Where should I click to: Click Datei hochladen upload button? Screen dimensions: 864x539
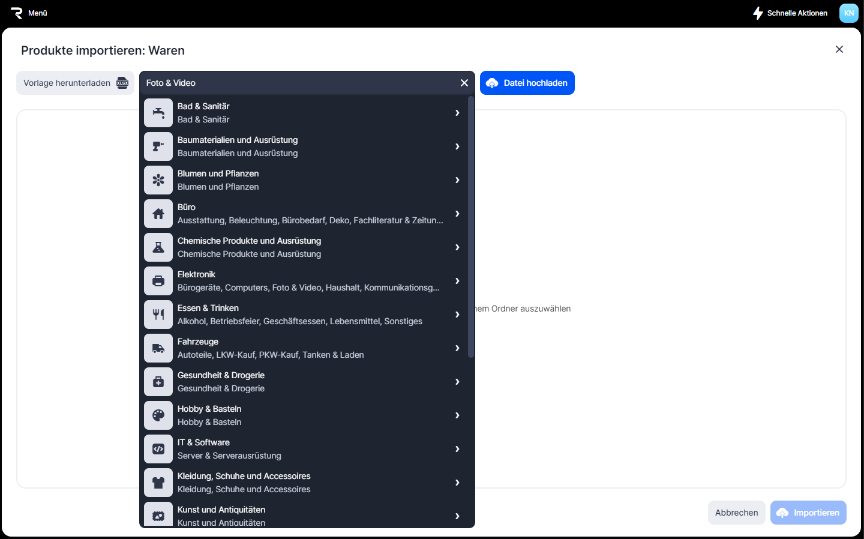click(527, 83)
